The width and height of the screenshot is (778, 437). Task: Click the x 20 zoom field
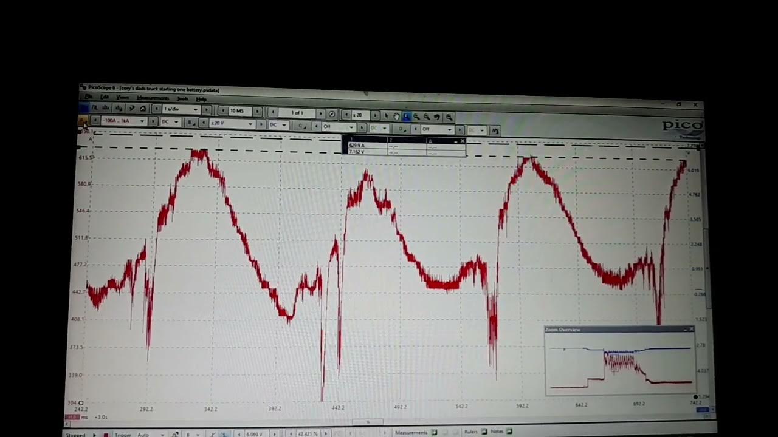click(360, 115)
